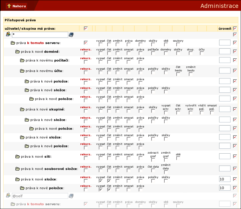Enable rekurz. checkbox for práva k nové doméně

[86, 53]
